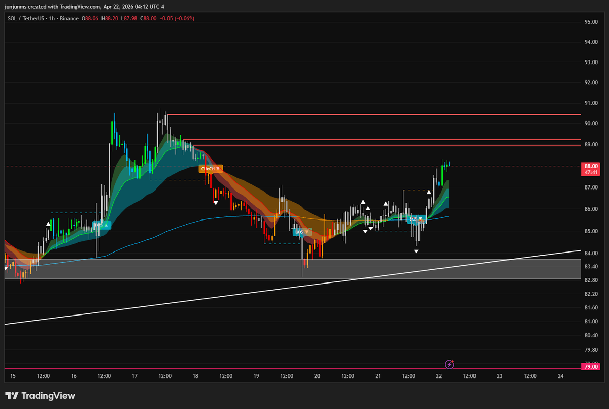The width and height of the screenshot is (609, 409).
Task: Click the change value -0.05 (-0.06%)
Action: click(x=177, y=19)
